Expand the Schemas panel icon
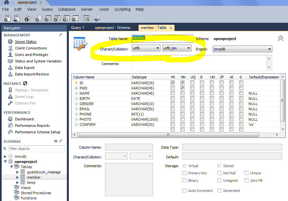Viewport: 288px width, 201px height. tap(61, 141)
